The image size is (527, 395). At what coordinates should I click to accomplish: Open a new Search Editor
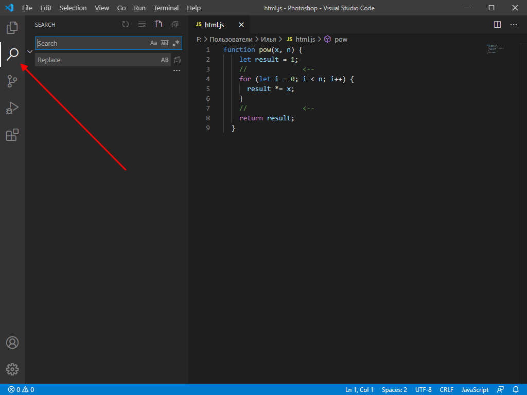158,24
